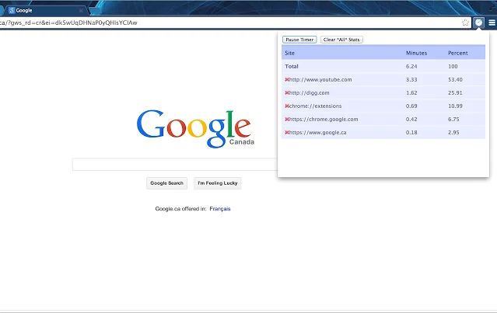Remove youtube.com entry via red X
Screen dimensions: 497x313
point(287,80)
